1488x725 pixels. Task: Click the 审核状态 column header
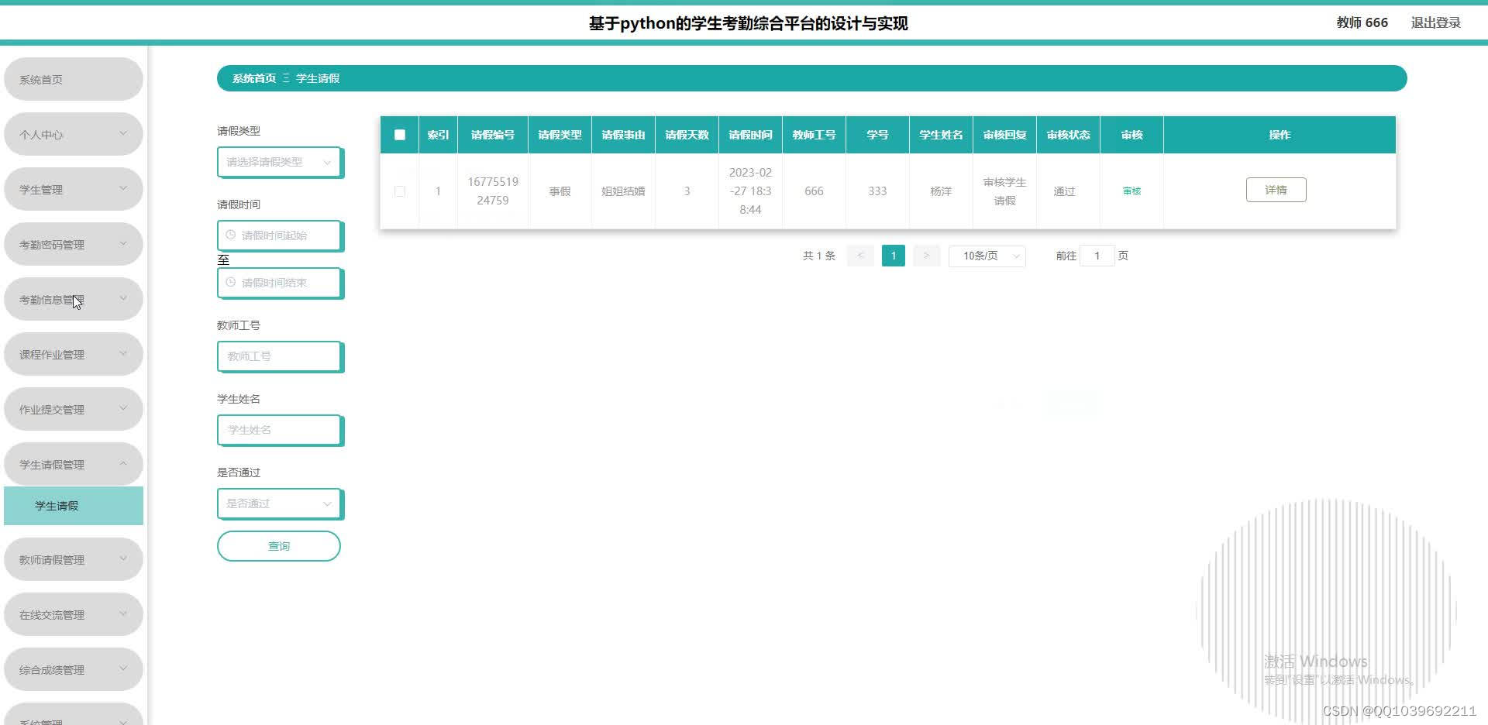[1068, 135]
